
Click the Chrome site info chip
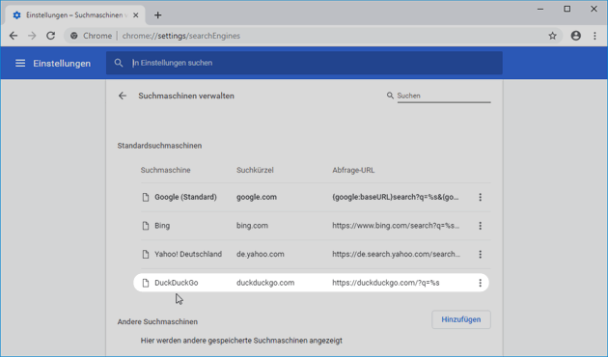91,36
